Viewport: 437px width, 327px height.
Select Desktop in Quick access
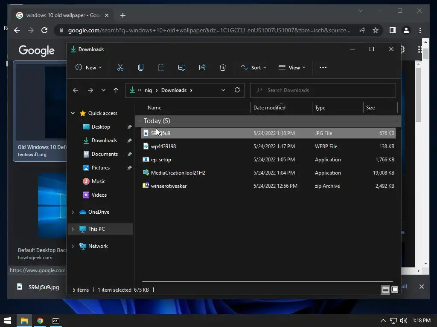click(101, 127)
